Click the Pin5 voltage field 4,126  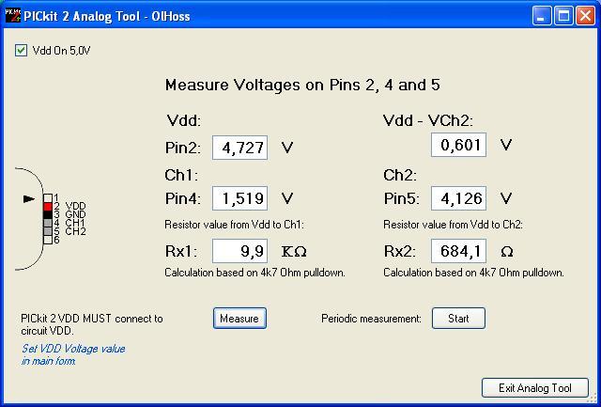459,198
